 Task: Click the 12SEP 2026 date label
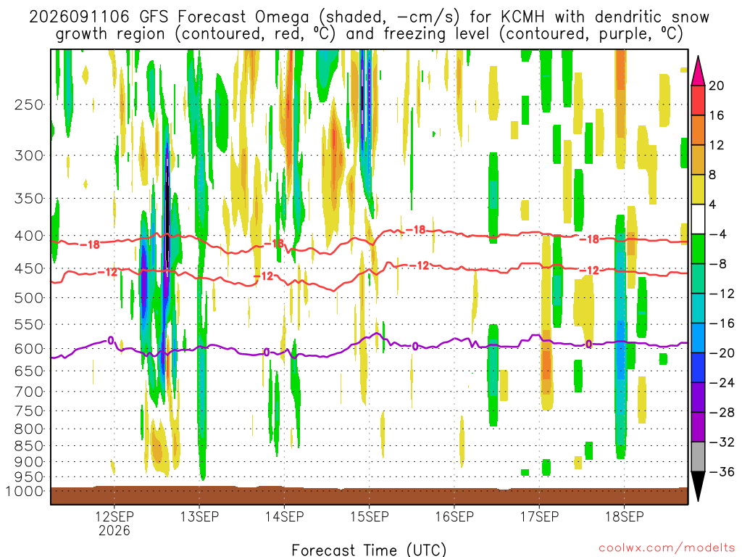(114, 523)
